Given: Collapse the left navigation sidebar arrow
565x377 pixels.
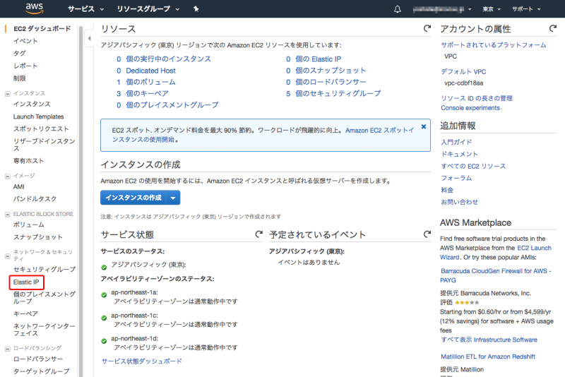Looking at the screenshot, I should (90, 38).
